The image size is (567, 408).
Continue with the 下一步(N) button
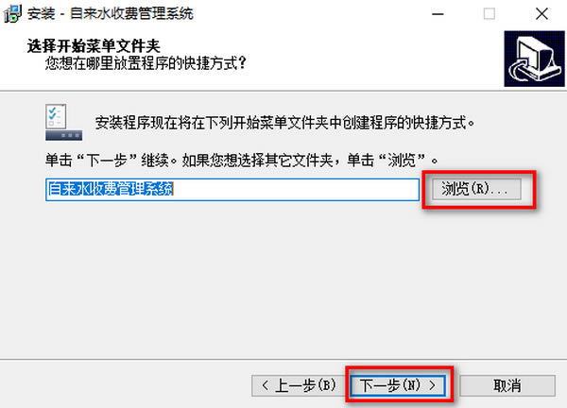click(x=398, y=385)
